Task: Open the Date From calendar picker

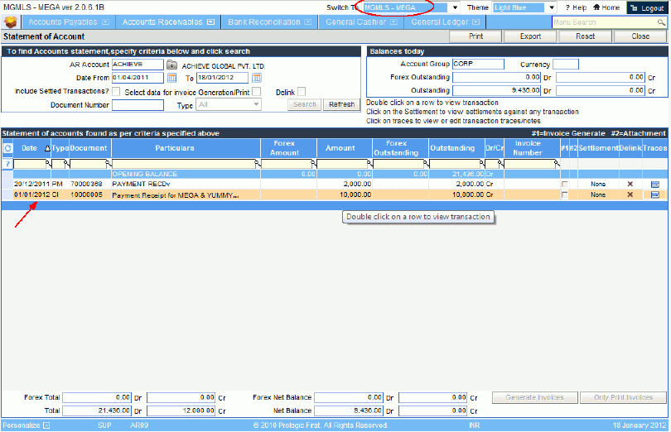Action: 171,78
